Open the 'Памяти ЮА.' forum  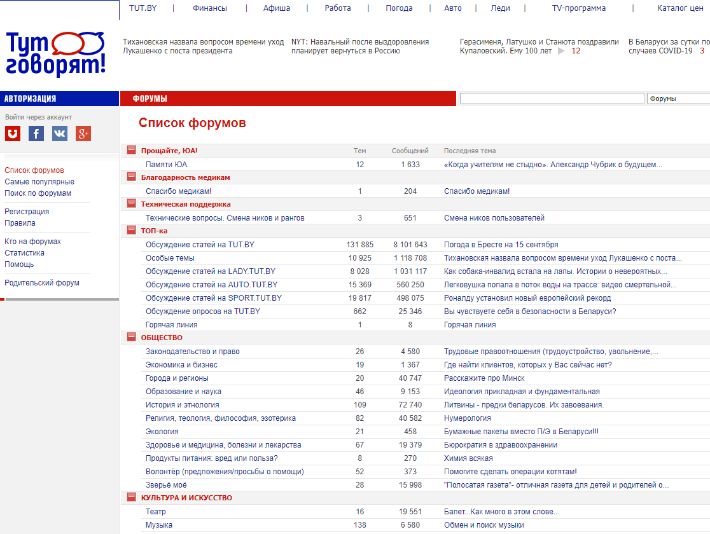(167, 165)
